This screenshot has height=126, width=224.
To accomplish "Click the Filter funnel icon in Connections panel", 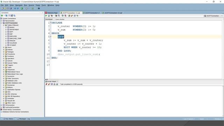I will [x=9, y=15].
